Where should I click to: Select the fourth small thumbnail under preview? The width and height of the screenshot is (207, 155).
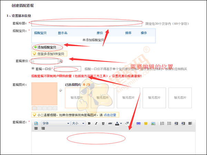pos(50,108)
